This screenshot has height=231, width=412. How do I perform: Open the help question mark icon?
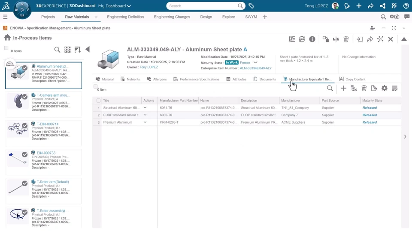(406, 6)
